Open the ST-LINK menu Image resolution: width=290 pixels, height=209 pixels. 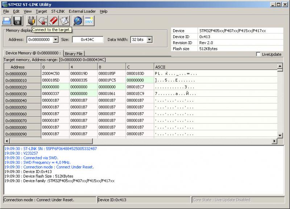pos(58,12)
